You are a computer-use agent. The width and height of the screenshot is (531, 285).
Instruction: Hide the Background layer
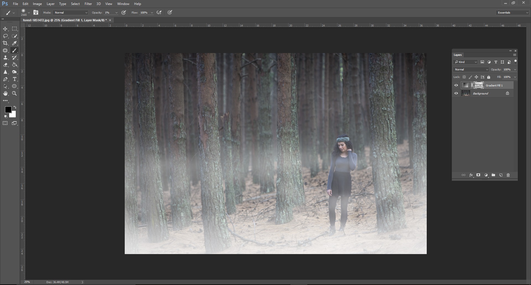pyautogui.click(x=456, y=93)
